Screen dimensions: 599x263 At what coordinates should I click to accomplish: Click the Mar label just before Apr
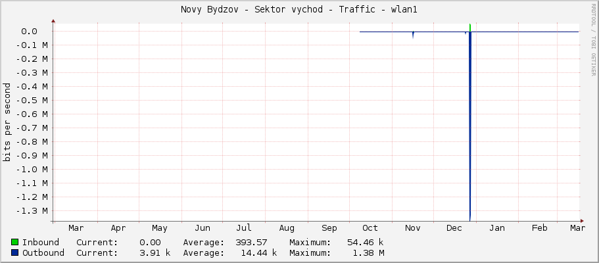click(x=76, y=228)
